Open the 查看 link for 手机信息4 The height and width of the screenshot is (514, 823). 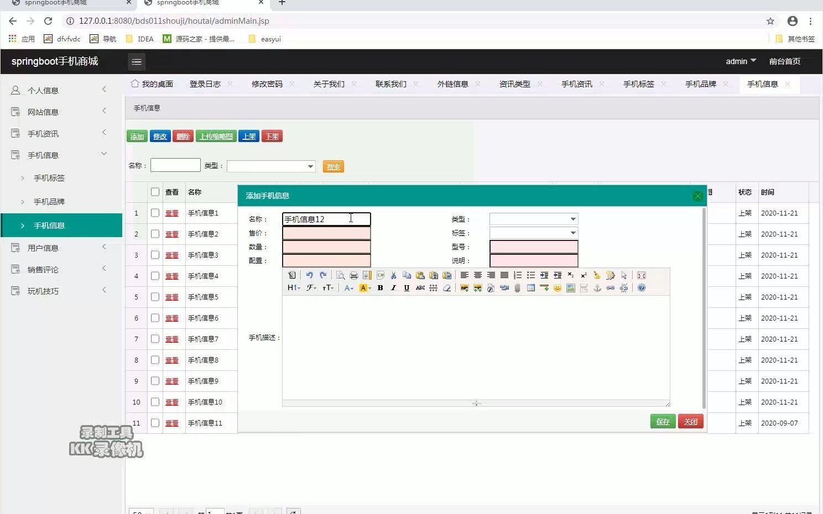[x=172, y=276]
